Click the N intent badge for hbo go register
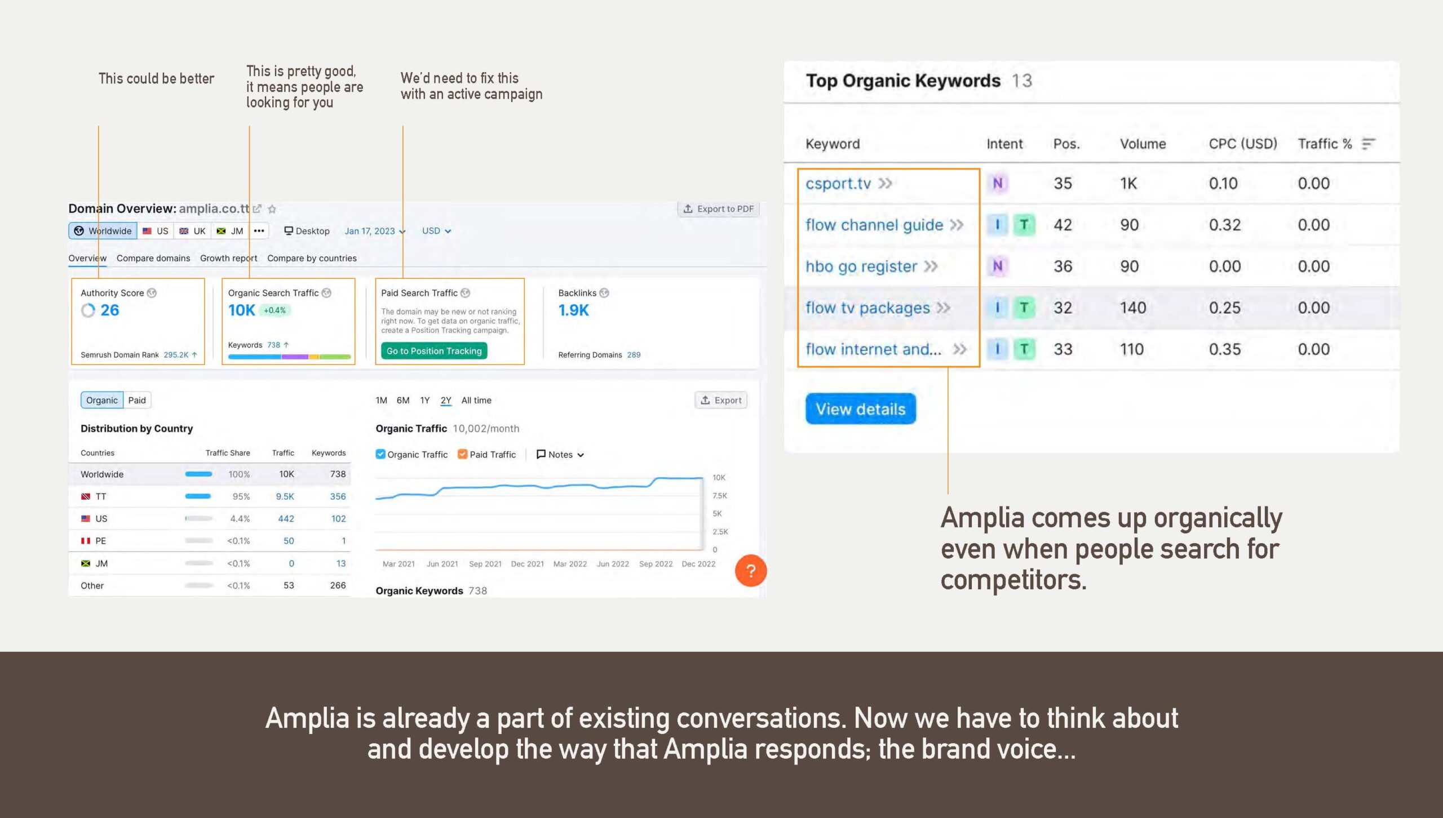The image size is (1443, 818). click(997, 266)
